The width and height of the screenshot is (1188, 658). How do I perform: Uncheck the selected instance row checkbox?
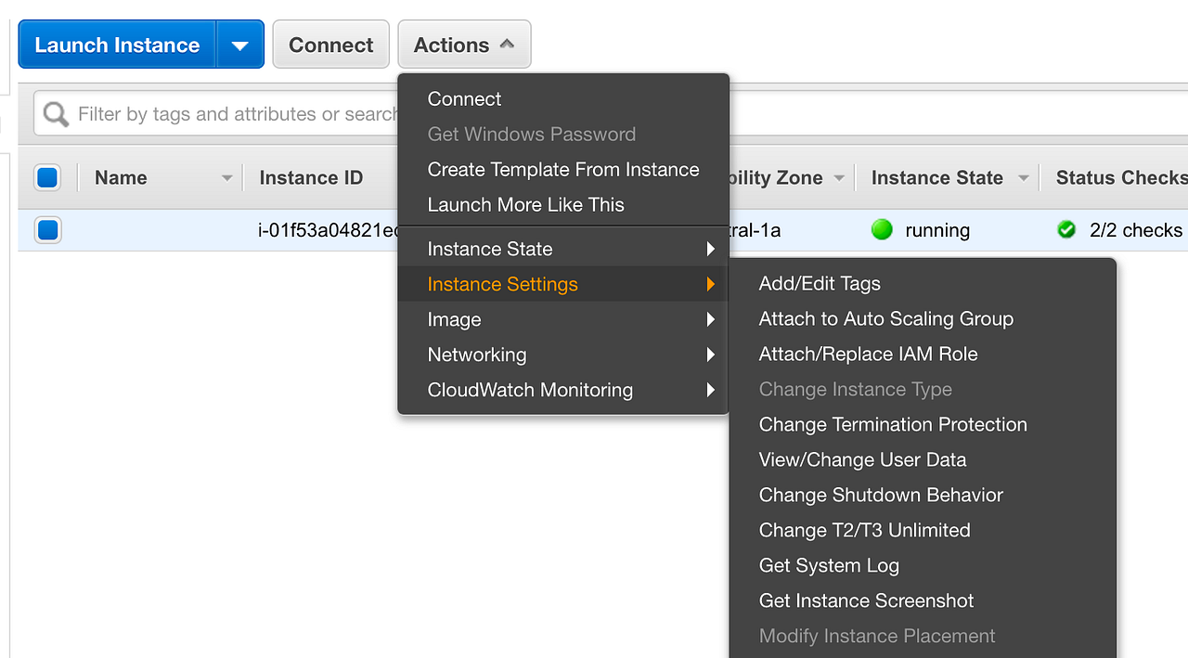pos(47,230)
